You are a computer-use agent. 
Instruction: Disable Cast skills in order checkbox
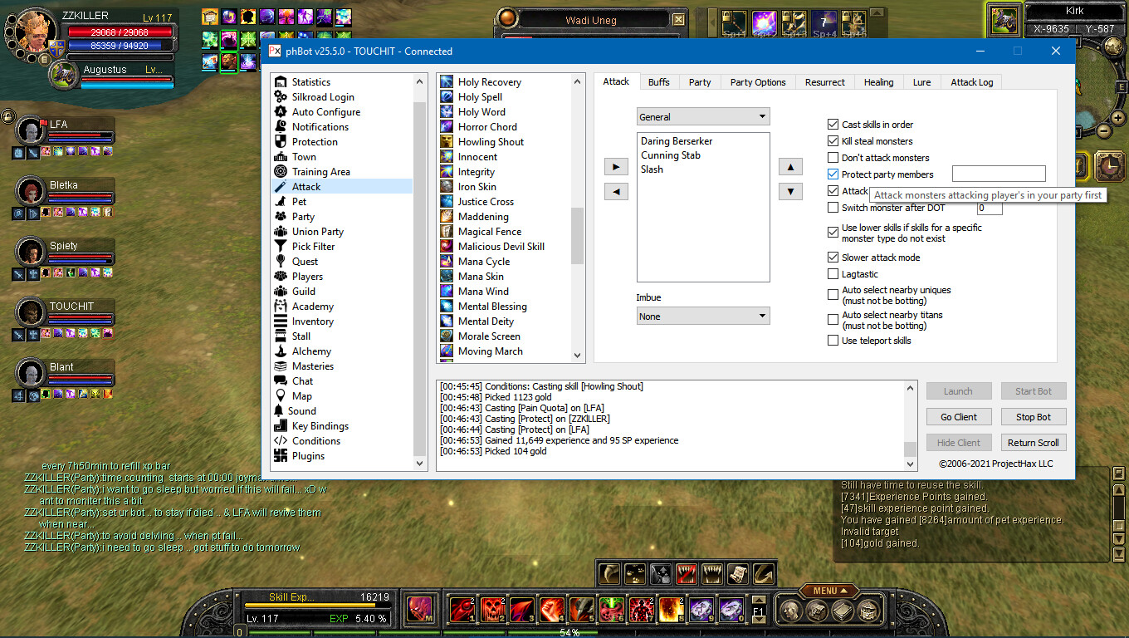[833, 125]
